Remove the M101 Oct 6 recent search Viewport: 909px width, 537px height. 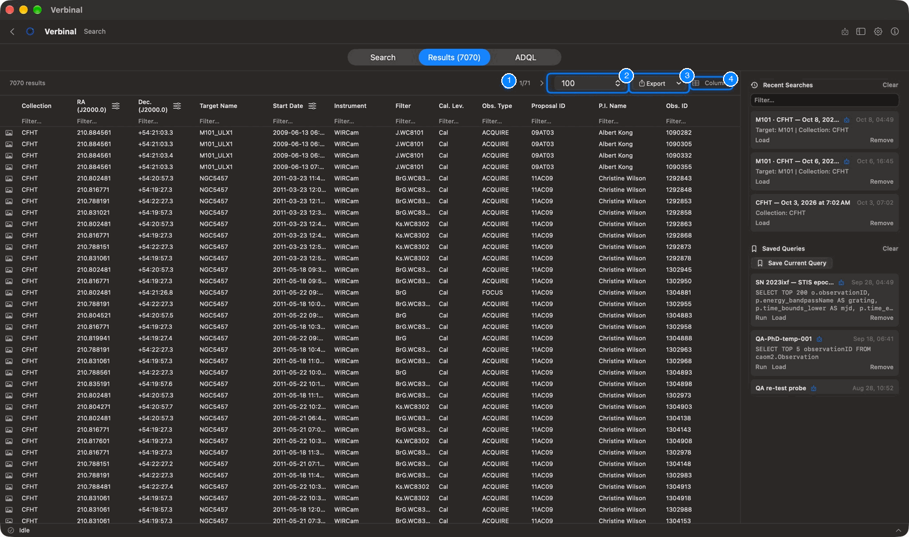882,181
